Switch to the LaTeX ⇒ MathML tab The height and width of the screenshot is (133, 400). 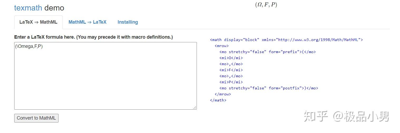[38, 22]
